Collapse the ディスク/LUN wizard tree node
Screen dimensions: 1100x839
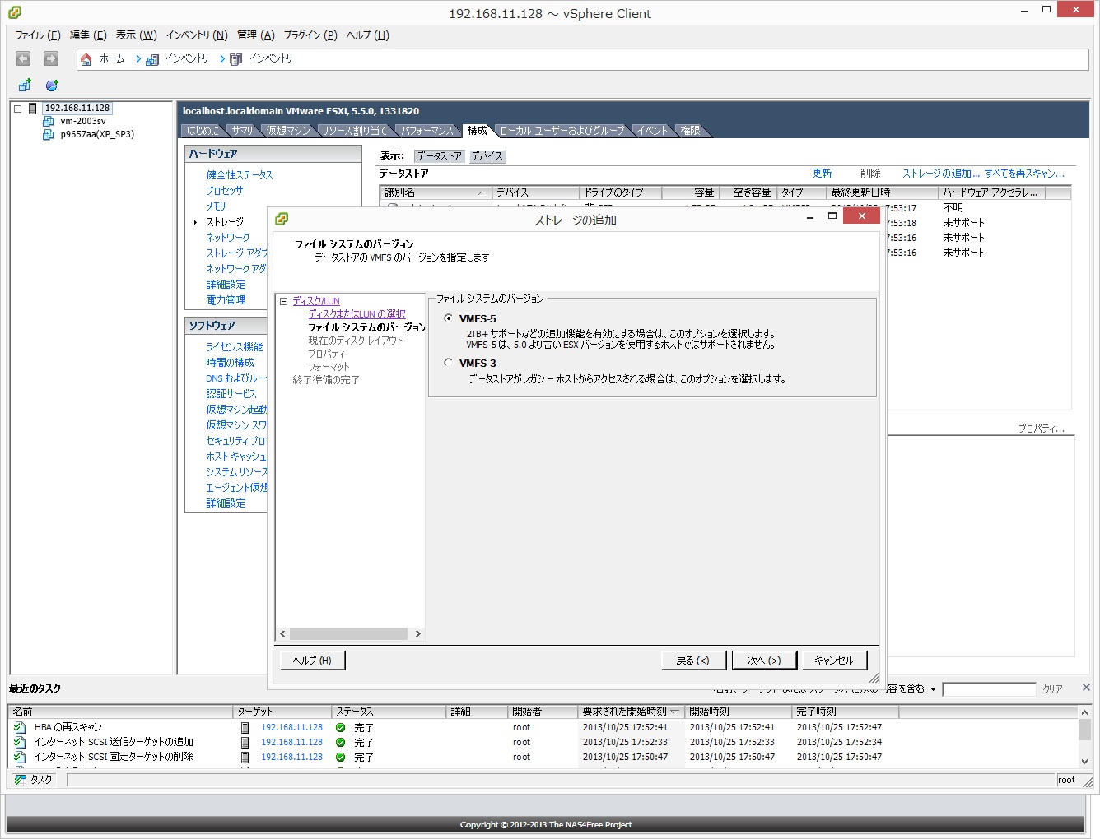283,301
